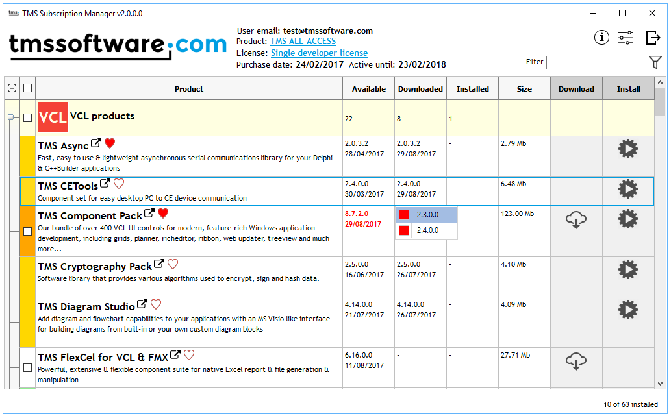Screen dimensions: 671x418
Task: Open TMS CETools external link icon
Action: click(105, 184)
